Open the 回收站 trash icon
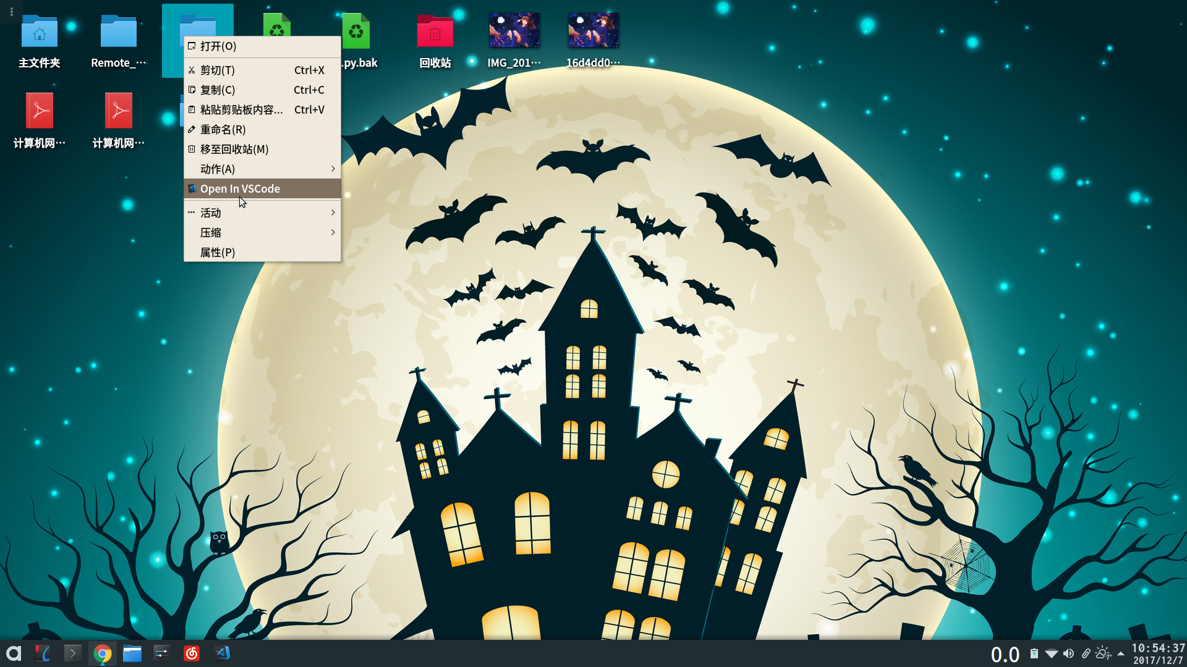The height and width of the screenshot is (667, 1187). point(435,41)
